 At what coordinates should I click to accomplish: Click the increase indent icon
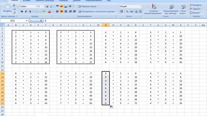click(x=74, y=12)
